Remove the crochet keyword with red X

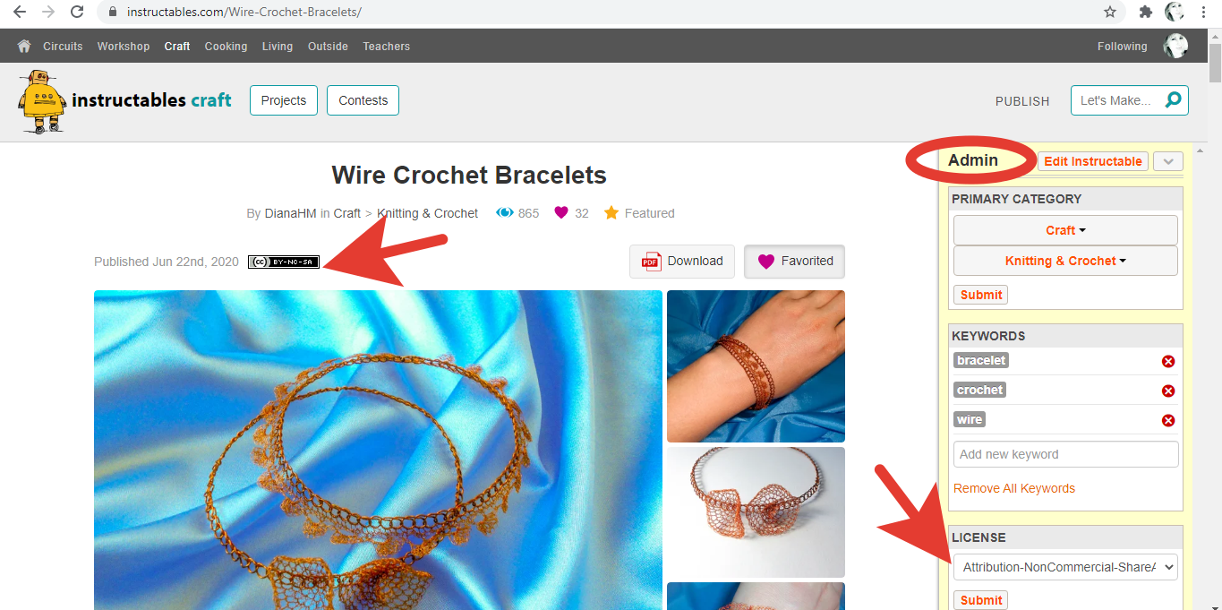1168,391
